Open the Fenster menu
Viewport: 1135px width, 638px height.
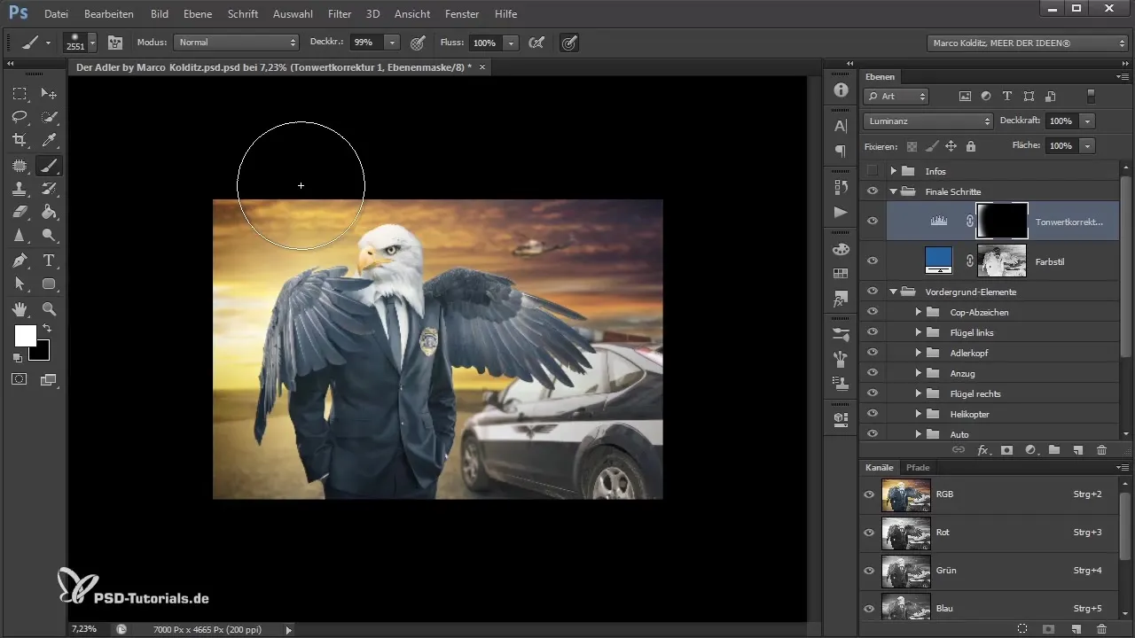[462, 14]
